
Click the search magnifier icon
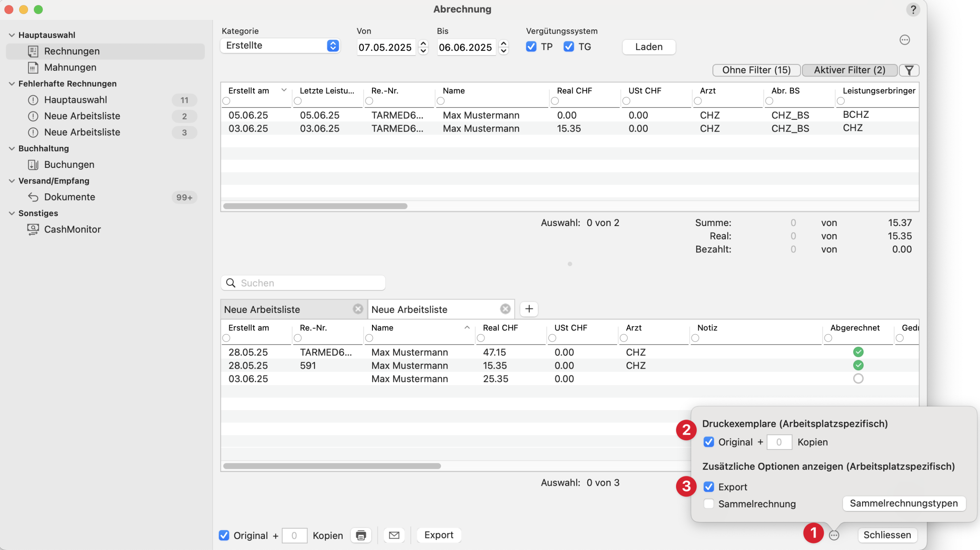pyautogui.click(x=231, y=283)
